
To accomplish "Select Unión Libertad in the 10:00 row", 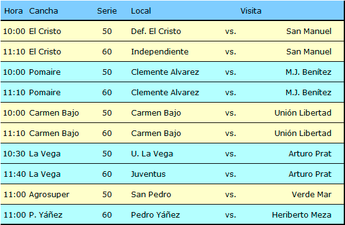I will pos(303,113).
